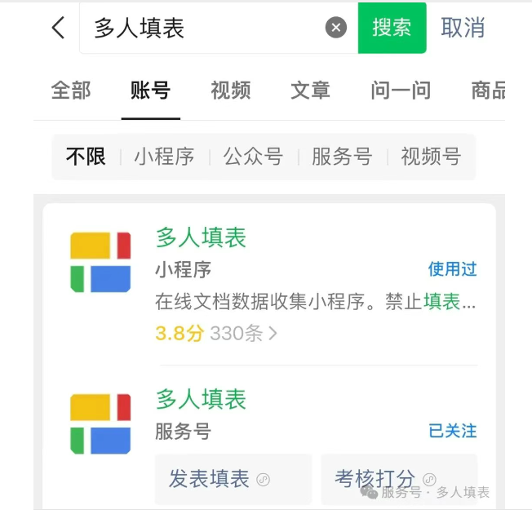Open the 3.8分 rating details
The height and width of the screenshot is (514, 532).
click(180, 333)
